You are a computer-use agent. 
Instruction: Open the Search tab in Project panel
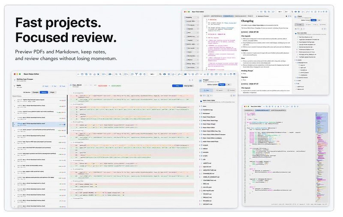(220, 90)
